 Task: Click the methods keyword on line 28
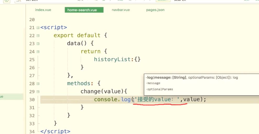pos(79,83)
